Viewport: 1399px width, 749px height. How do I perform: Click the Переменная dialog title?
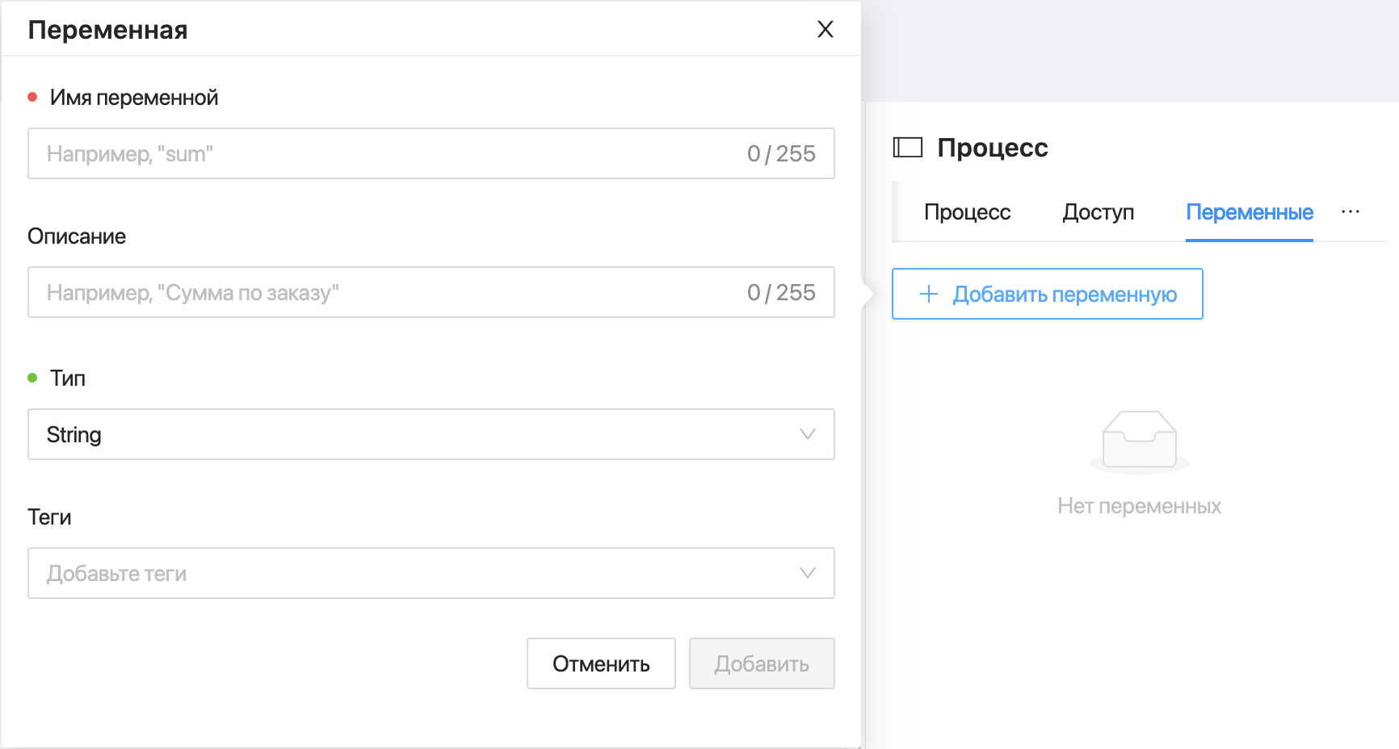[107, 30]
